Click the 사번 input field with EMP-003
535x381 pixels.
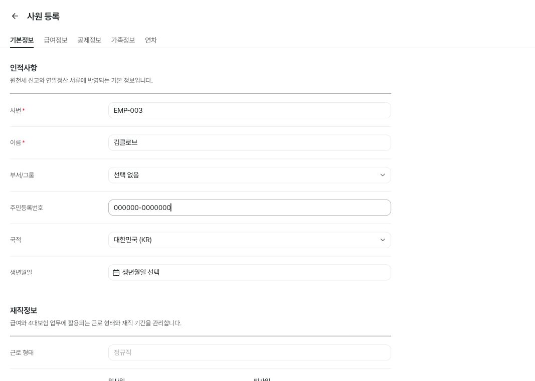(249, 110)
